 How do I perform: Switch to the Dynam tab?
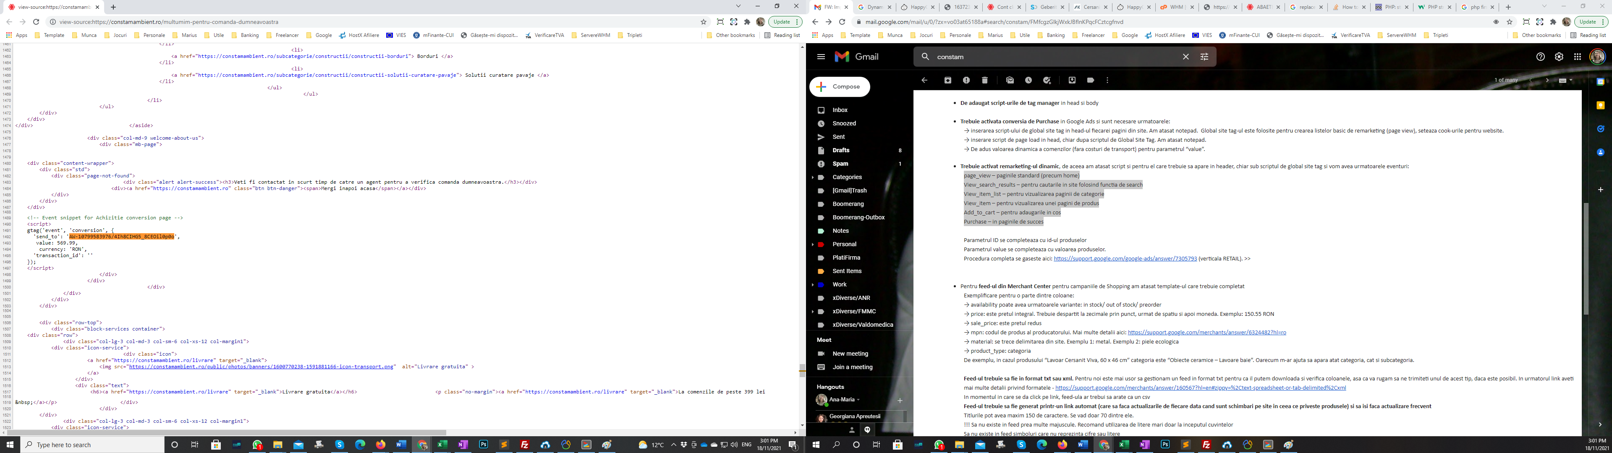click(874, 7)
